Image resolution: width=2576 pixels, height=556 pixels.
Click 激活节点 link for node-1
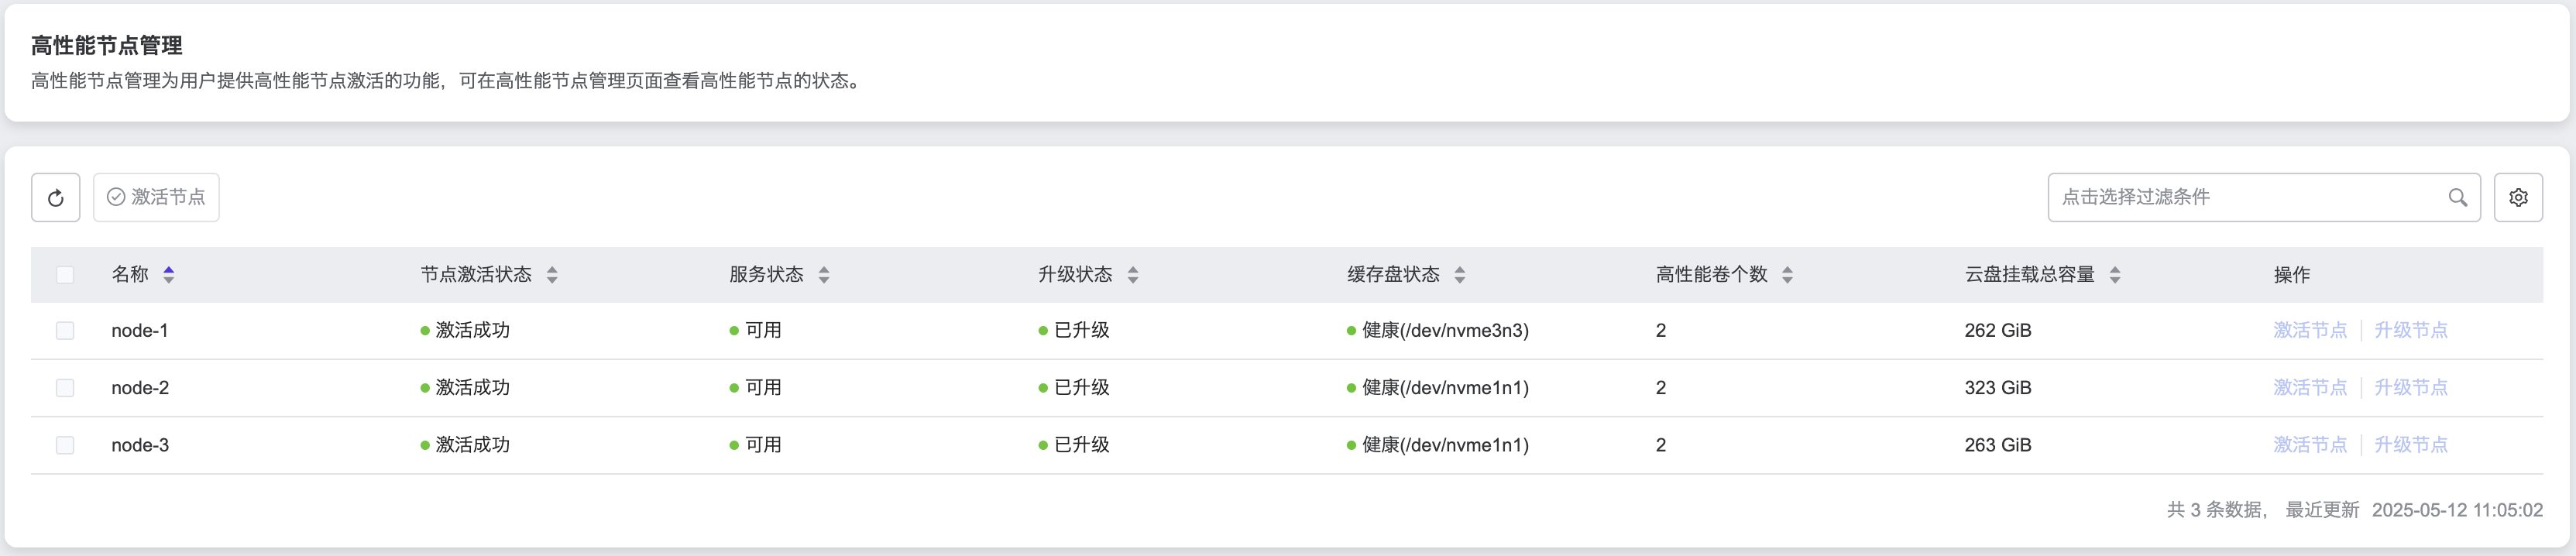tap(2310, 330)
